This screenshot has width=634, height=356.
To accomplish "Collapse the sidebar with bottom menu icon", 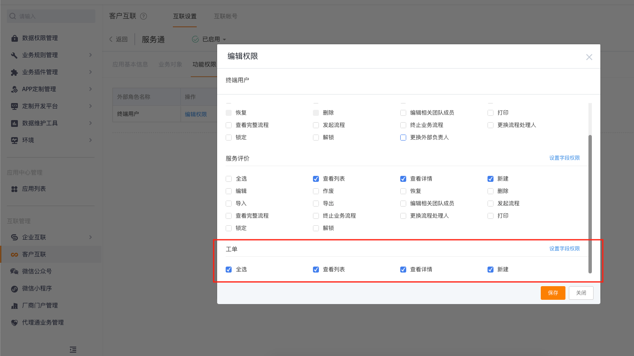I will point(73,349).
